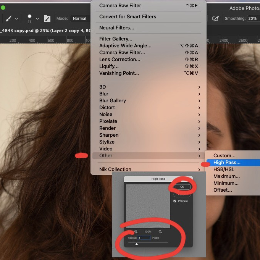The height and width of the screenshot is (260, 260).
Task: Select Lens Correction filter
Action: coord(149,59)
